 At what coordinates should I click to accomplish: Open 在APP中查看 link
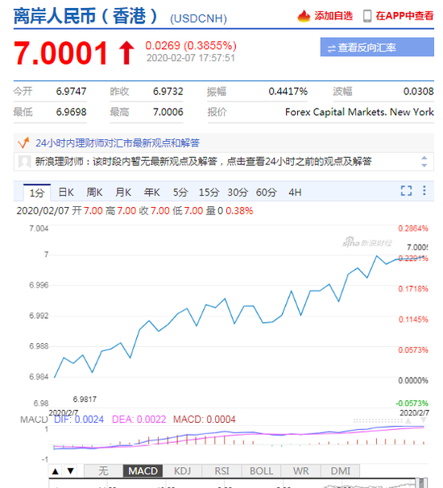click(x=404, y=16)
